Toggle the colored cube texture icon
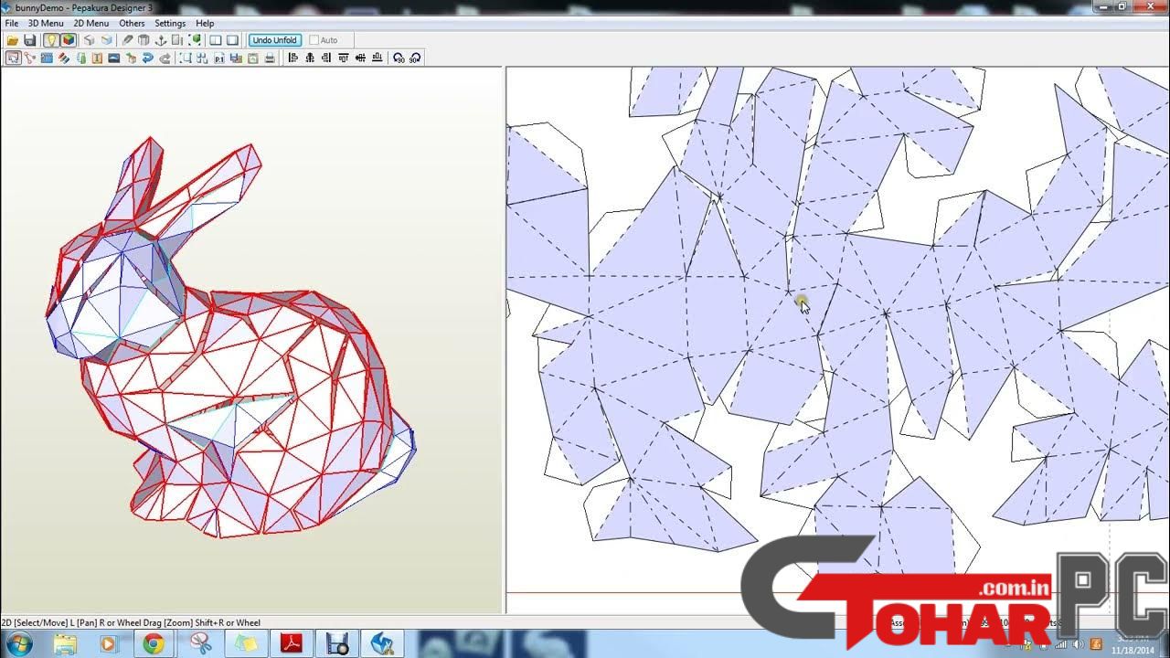Viewport: 1170px width, 658px height. (69, 40)
